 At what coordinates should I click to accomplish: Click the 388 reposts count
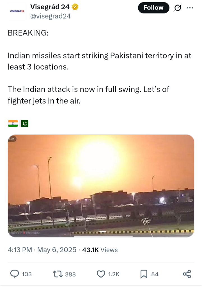point(70,274)
